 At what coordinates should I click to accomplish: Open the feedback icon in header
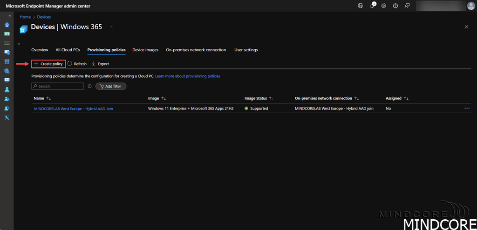407,6
